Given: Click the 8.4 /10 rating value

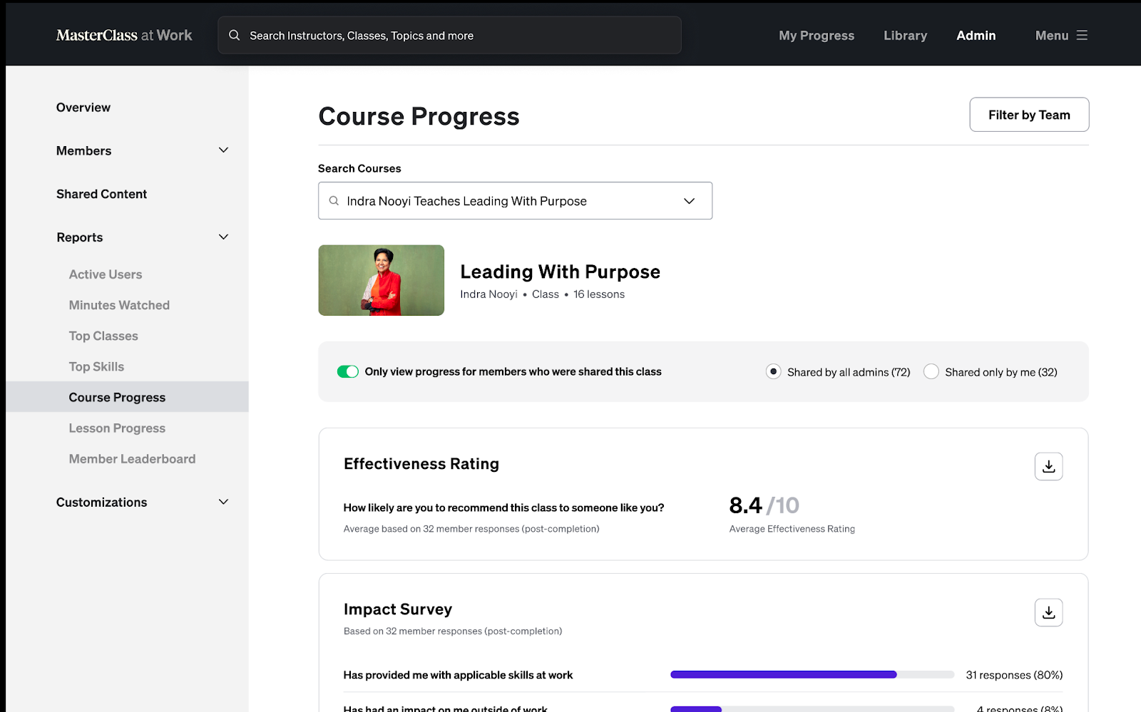Looking at the screenshot, I should [764, 505].
